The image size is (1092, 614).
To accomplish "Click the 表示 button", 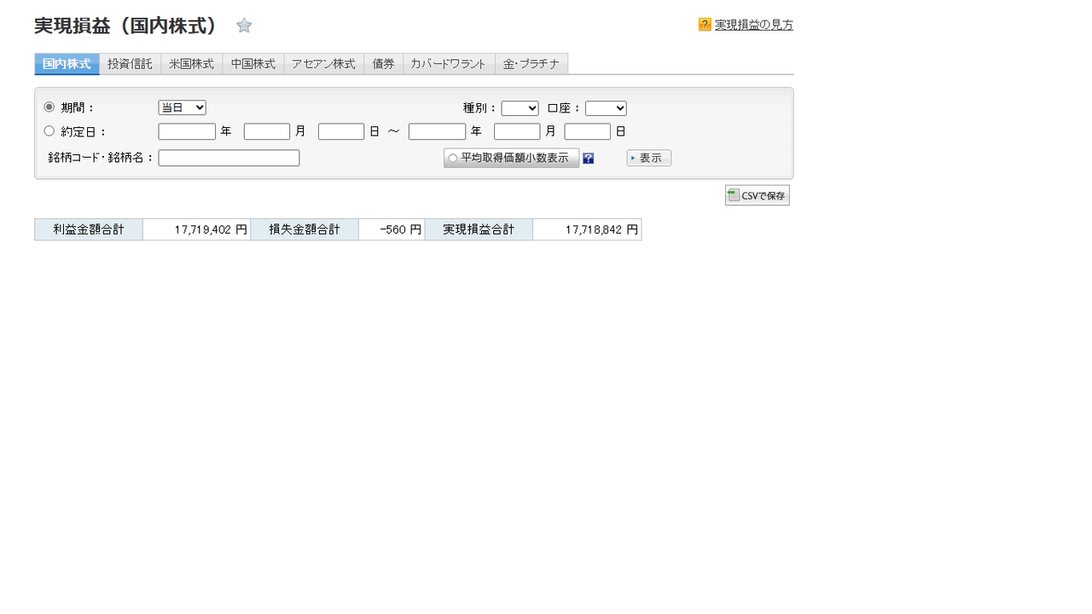I will [x=649, y=158].
